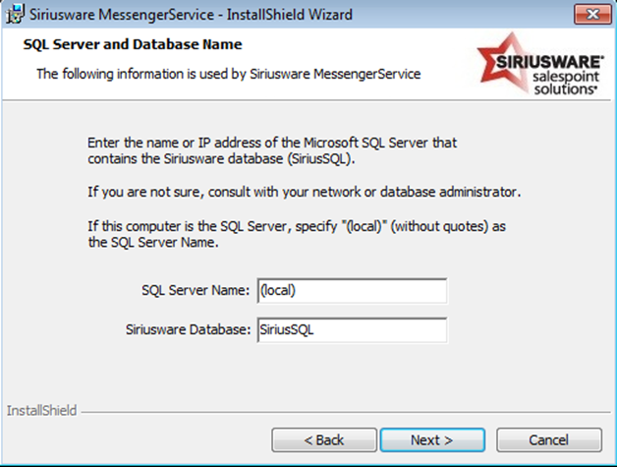Select the Siriusware Database input box

click(351, 330)
